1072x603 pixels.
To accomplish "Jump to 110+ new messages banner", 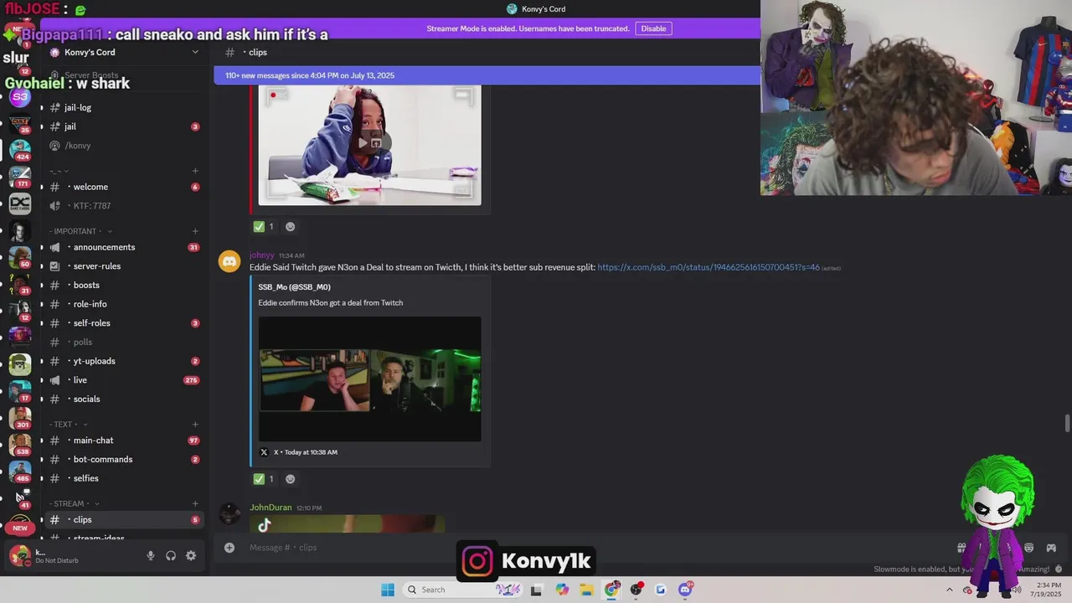I will point(487,75).
